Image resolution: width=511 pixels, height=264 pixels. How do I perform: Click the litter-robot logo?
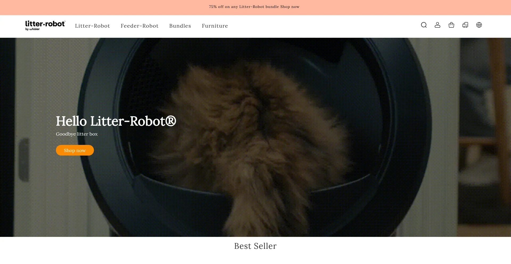pos(45,24)
